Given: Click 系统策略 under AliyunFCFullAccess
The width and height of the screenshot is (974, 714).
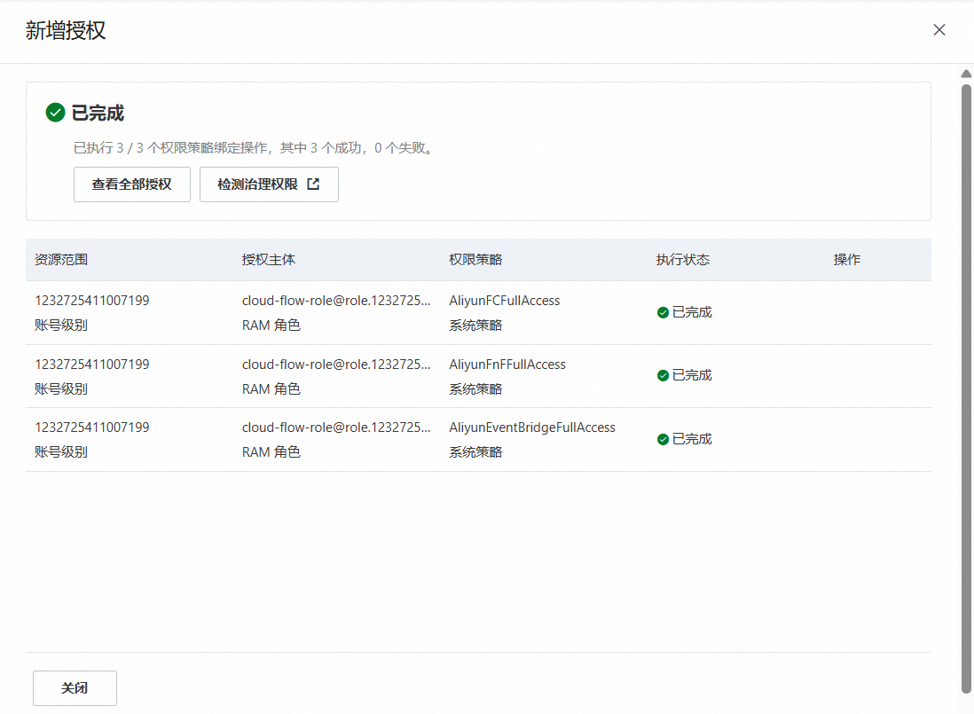Looking at the screenshot, I should click(475, 326).
